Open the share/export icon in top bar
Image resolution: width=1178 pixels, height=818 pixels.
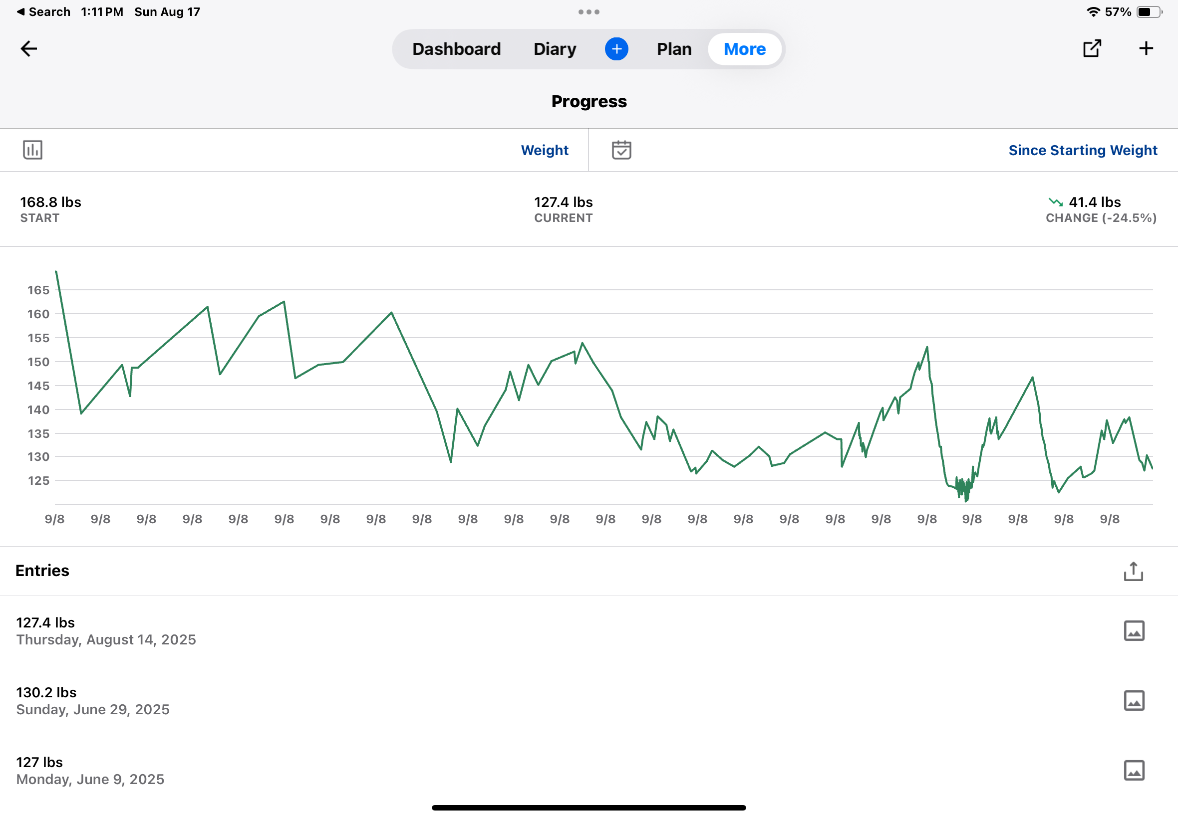tap(1091, 49)
